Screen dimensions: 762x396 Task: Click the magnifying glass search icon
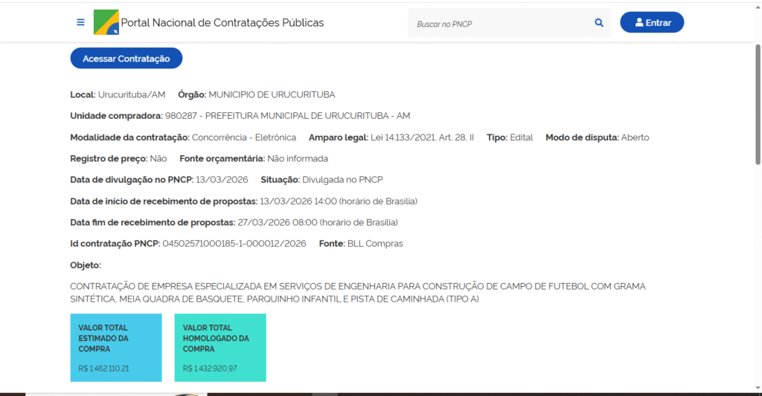[599, 23]
